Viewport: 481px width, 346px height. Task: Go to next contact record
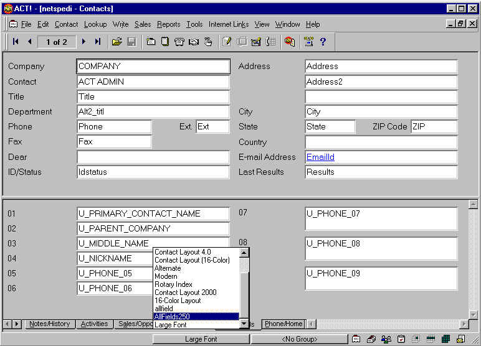83,41
